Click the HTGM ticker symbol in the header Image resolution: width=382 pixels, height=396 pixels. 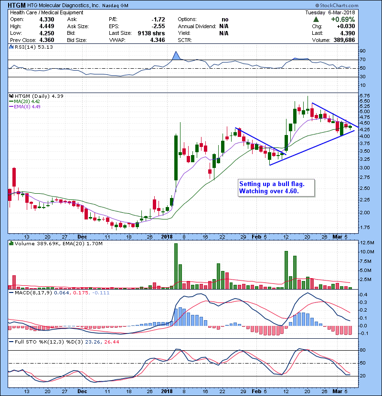pos(16,5)
